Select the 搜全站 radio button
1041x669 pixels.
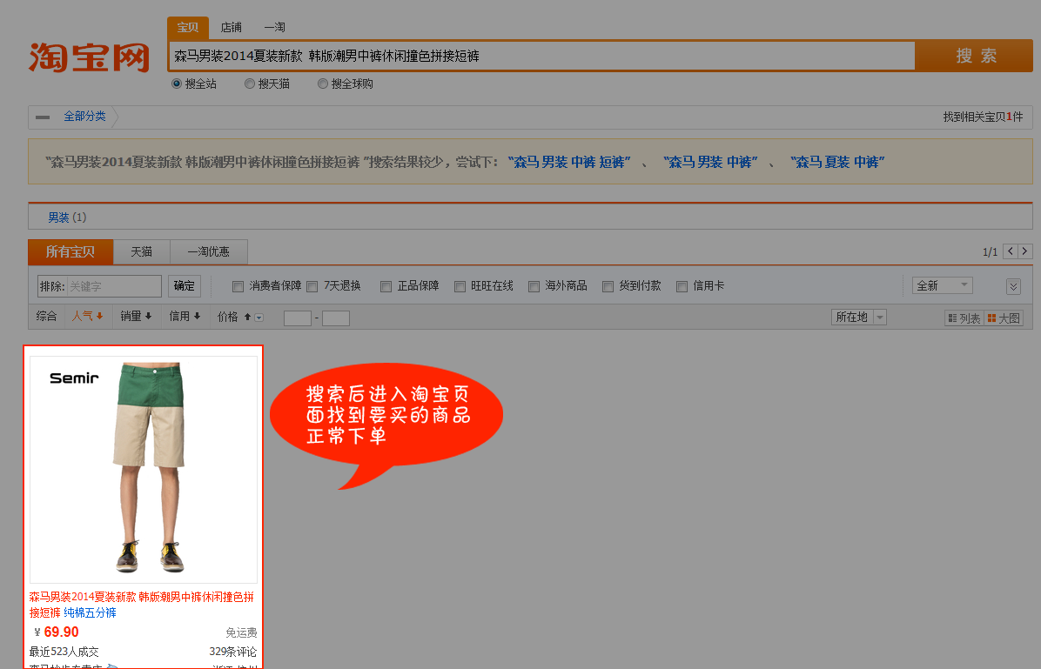(177, 84)
